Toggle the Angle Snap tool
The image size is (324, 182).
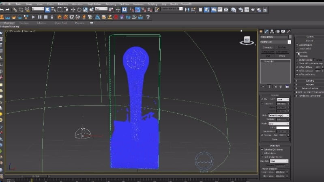(137, 9)
